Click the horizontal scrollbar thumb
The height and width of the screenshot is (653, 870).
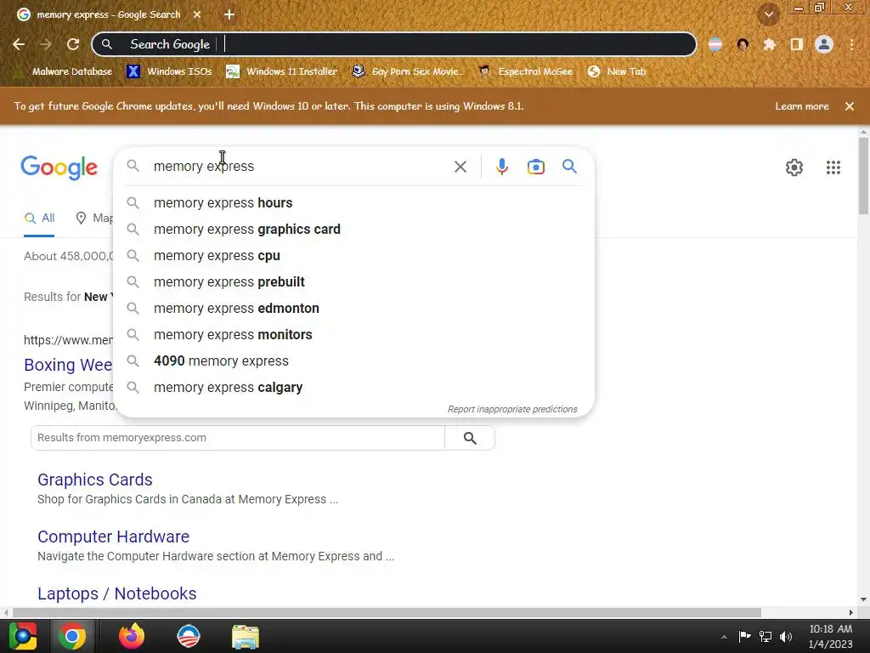coord(387,612)
